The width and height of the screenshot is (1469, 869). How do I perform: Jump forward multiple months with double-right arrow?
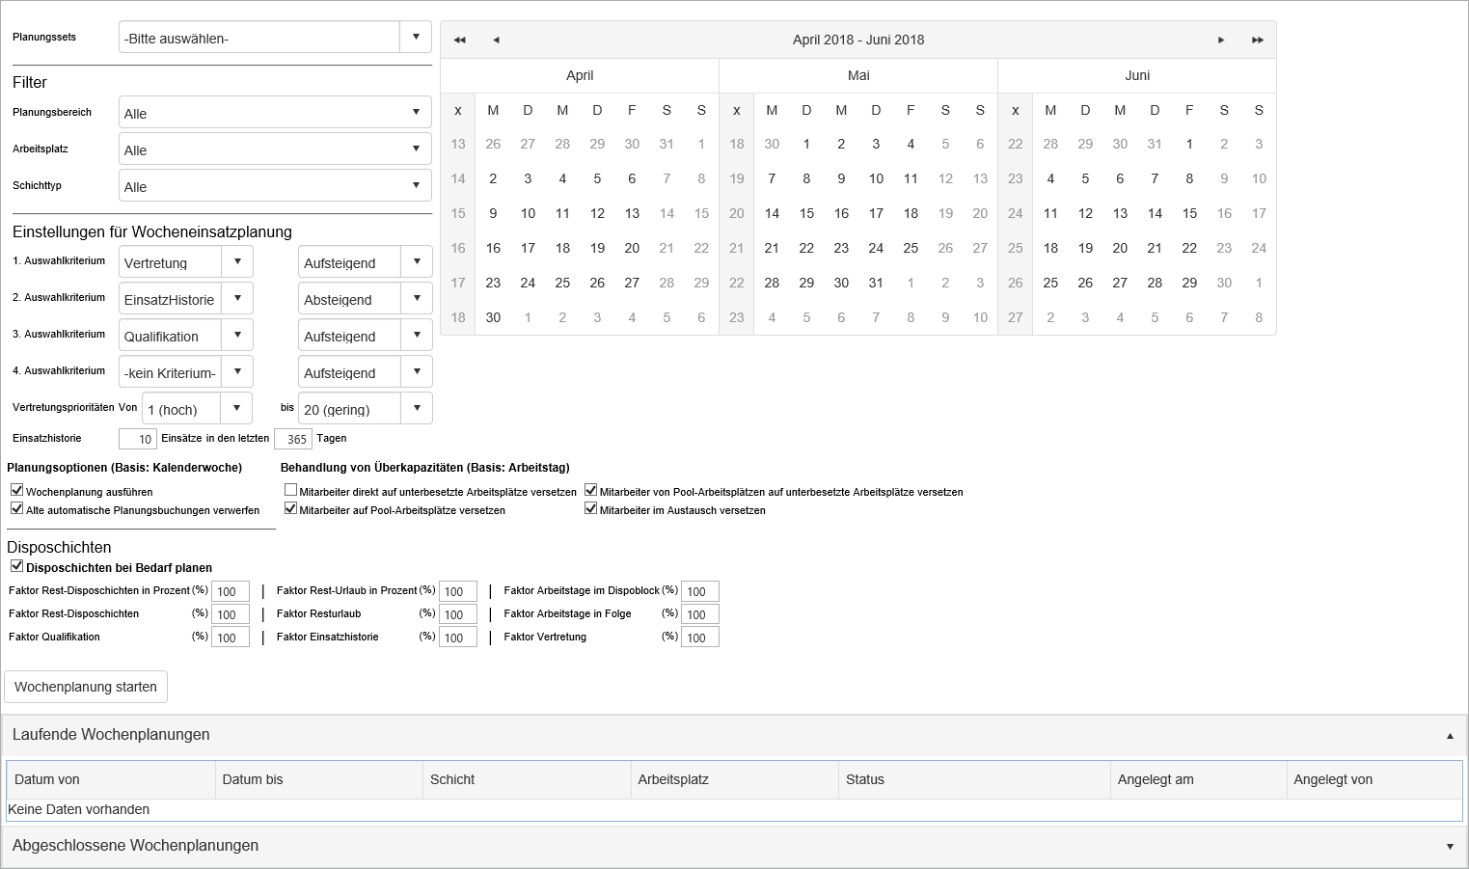(x=1258, y=40)
